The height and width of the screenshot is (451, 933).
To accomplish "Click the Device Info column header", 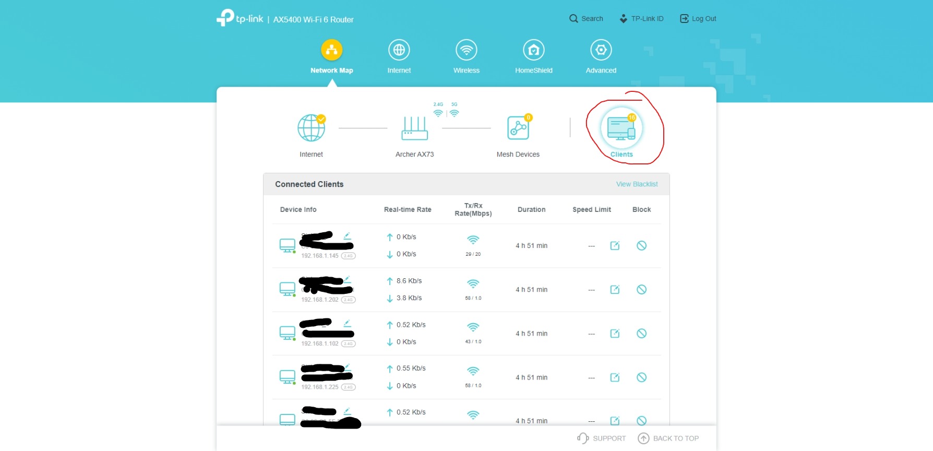I will 298,210.
